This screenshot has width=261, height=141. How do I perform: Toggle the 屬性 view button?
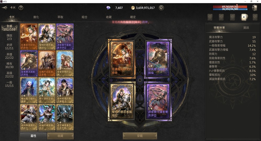[34, 136]
